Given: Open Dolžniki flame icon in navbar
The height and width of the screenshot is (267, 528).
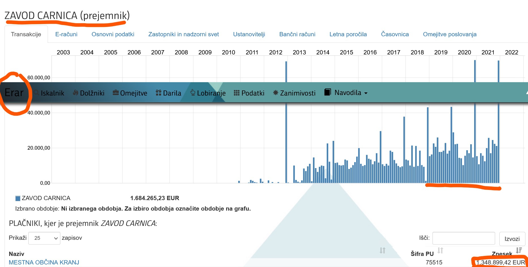Looking at the screenshot, I should tap(75, 93).
